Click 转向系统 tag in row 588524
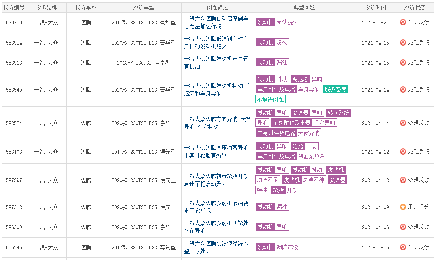Screen dimensions: 435x260 point(338,113)
